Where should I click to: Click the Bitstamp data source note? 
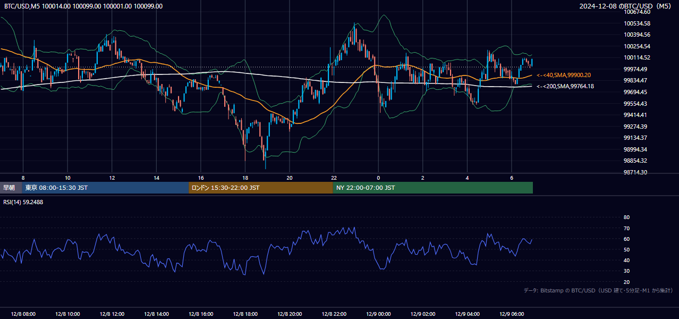(598, 290)
